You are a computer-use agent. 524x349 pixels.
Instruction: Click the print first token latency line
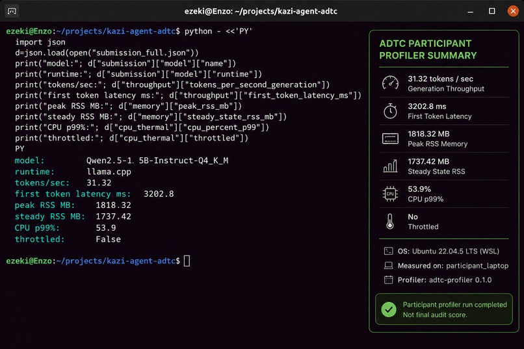click(x=188, y=96)
